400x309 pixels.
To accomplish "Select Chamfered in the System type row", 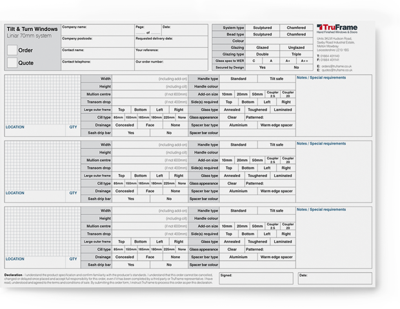I will coord(296,28).
